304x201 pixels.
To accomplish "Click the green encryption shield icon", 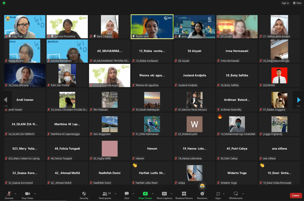I will click(x=4, y=3).
